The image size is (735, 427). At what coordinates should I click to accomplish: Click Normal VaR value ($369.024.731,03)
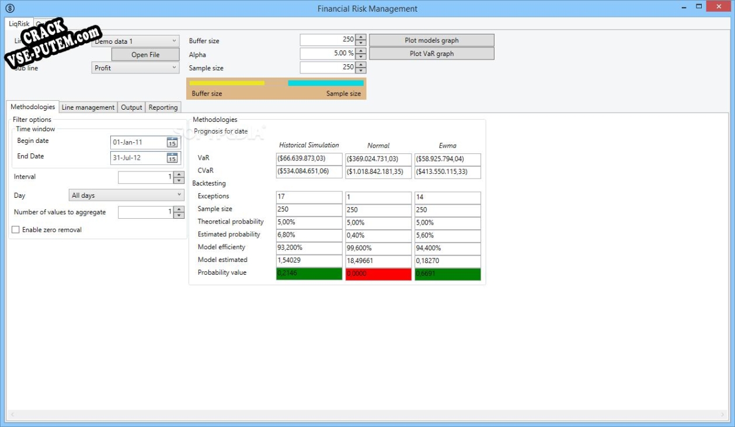click(x=378, y=159)
